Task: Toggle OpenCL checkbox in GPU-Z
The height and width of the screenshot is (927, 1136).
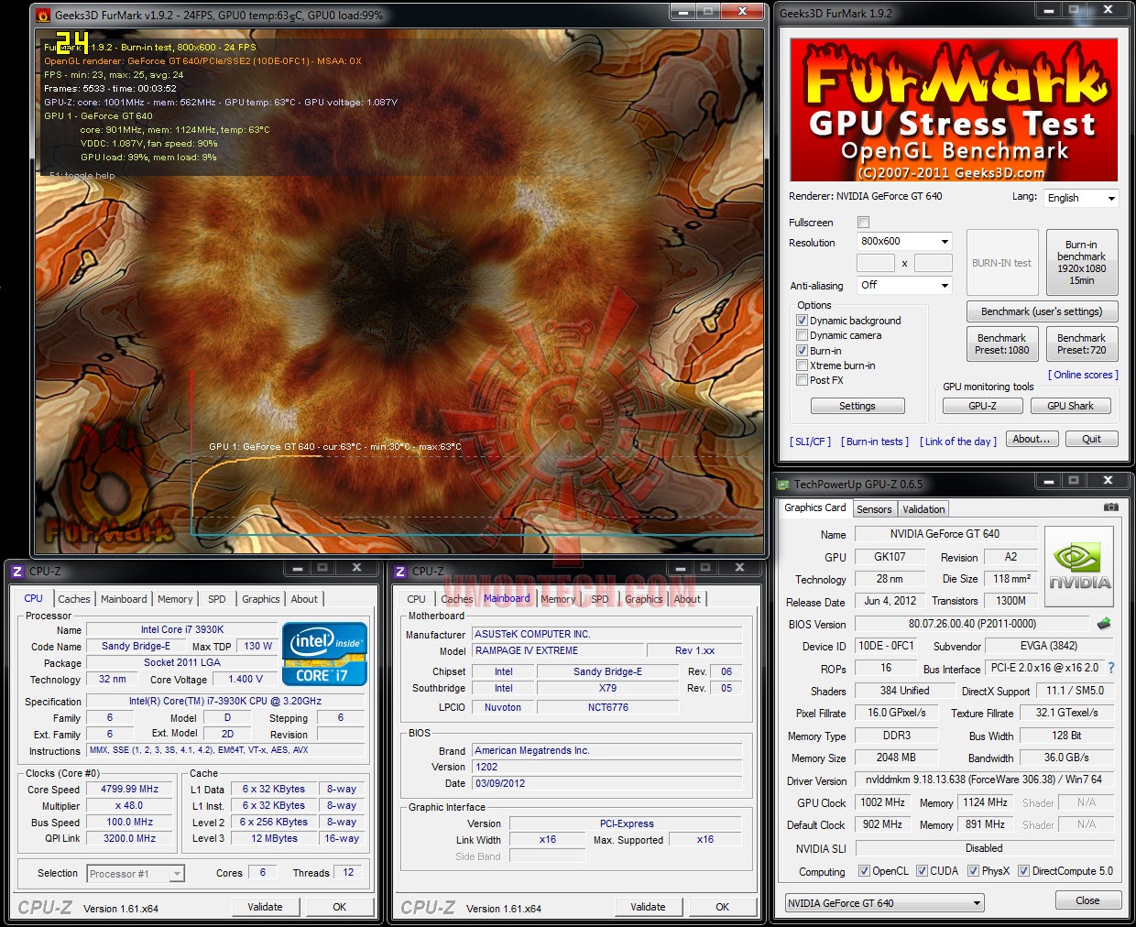Action: [864, 871]
